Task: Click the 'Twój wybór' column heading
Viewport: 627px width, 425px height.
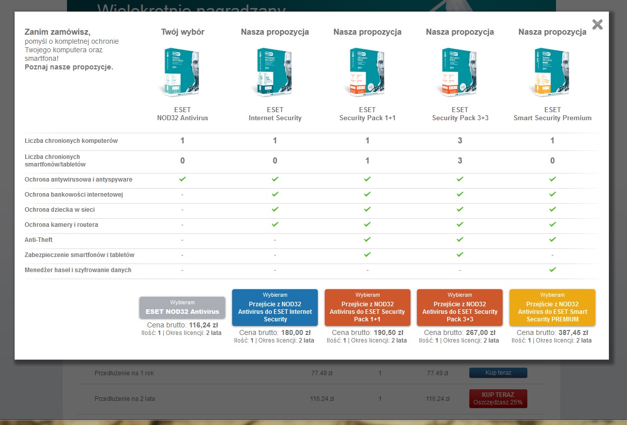Action: (182, 32)
